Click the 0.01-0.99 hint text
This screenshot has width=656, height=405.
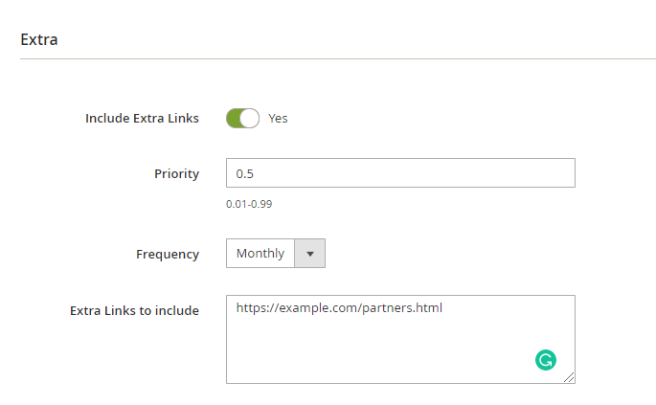pos(249,204)
